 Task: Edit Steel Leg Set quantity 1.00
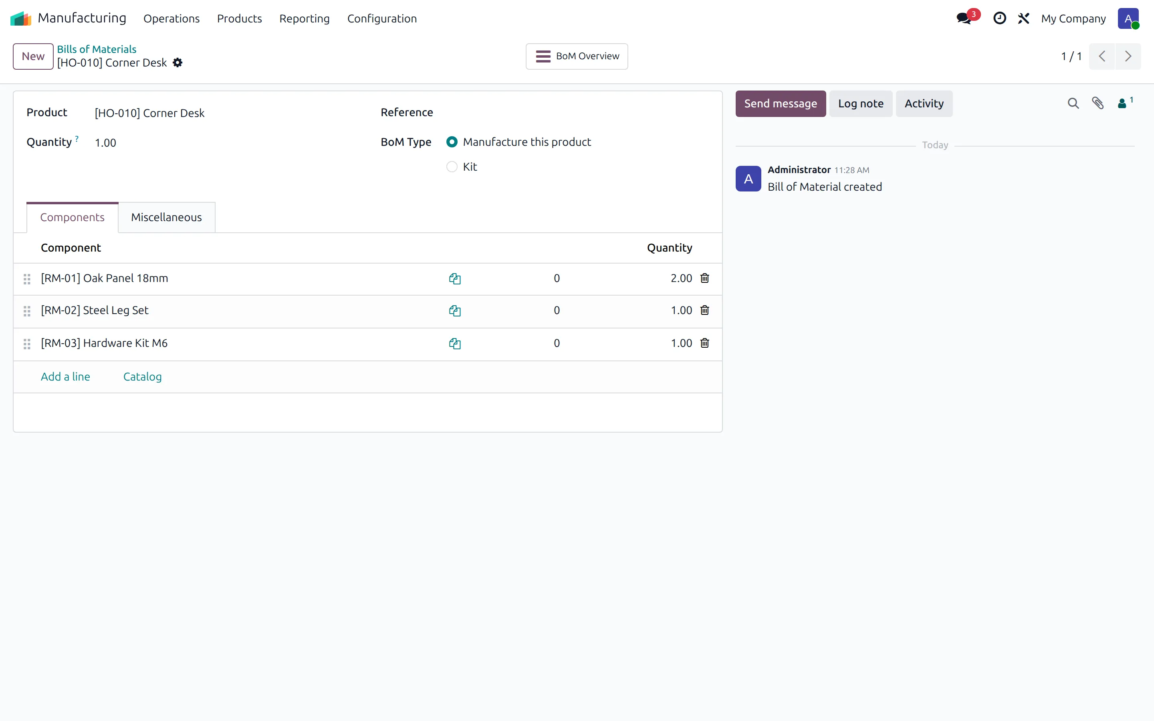(681, 310)
